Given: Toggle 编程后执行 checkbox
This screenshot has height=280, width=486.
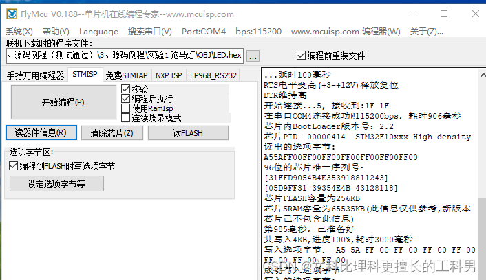Looking at the screenshot, I should (147, 99).
